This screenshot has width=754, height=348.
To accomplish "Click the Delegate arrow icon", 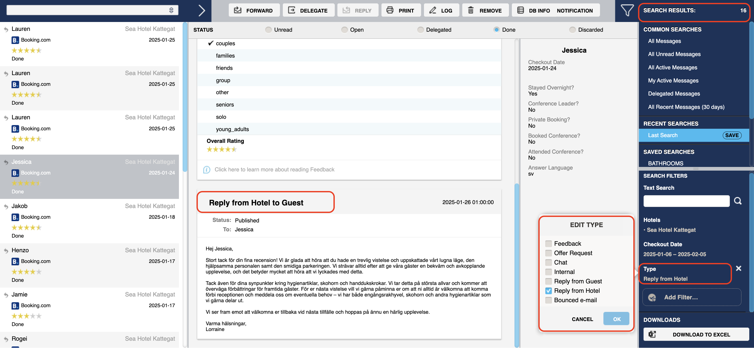I will [x=291, y=10].
